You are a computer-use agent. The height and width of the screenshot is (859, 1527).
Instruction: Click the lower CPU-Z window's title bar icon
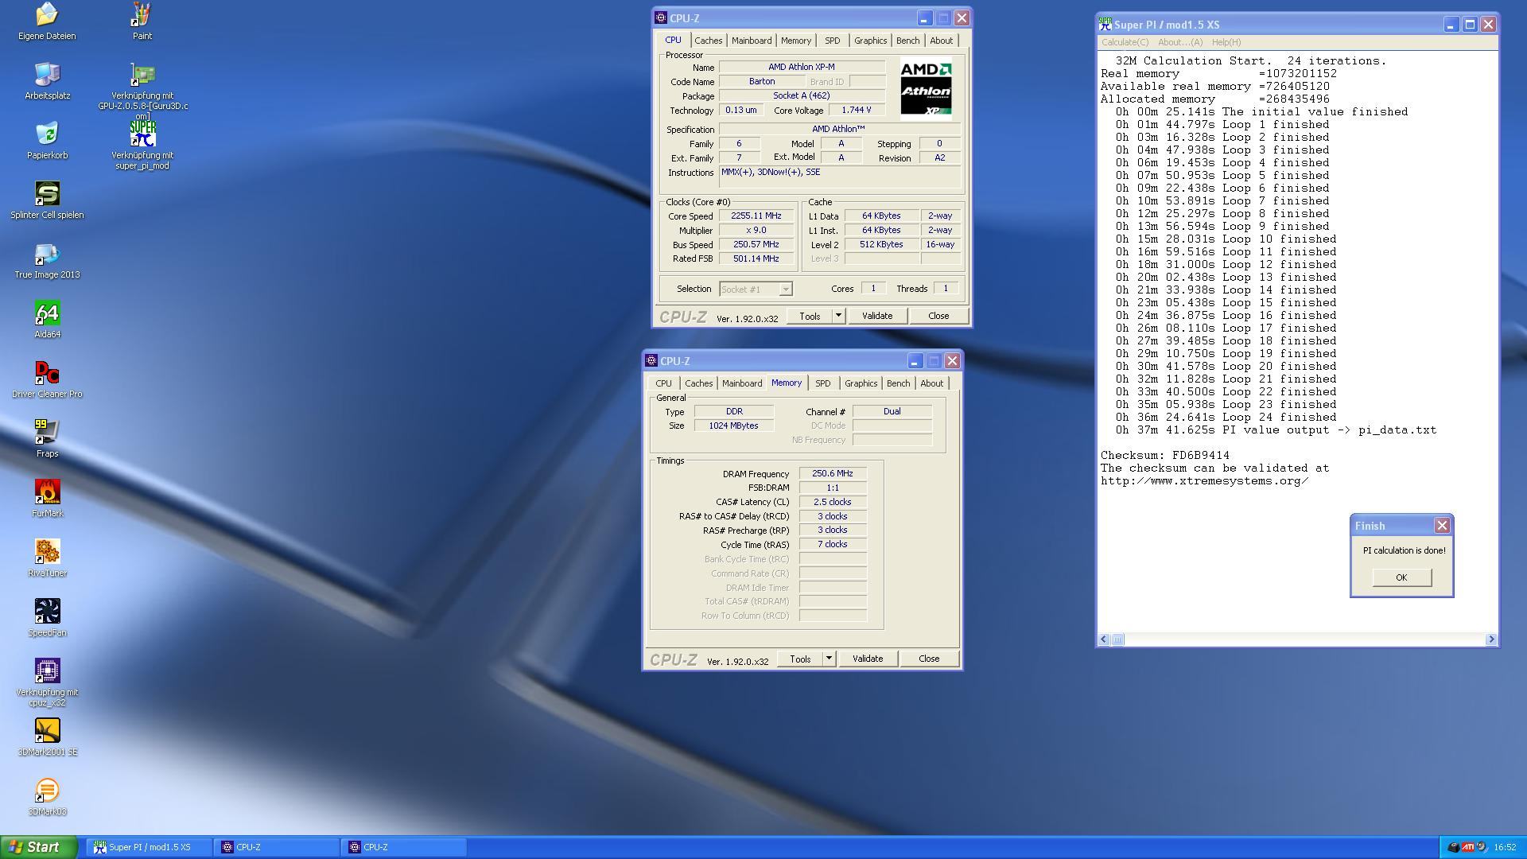click(651, 360)
